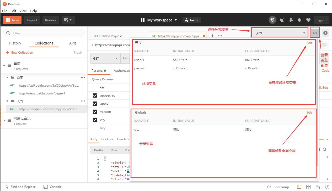332x191 pixels.
Task: Switch to two pane layout icon
Action: 308,187
